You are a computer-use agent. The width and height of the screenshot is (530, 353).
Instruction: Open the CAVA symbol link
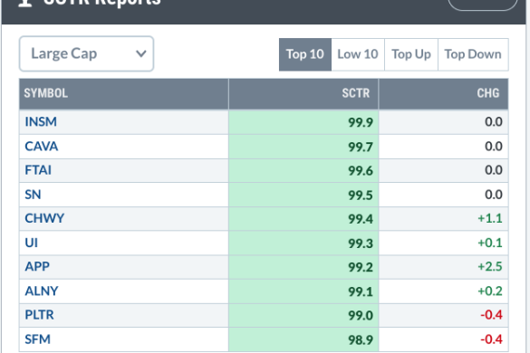(x=42, y=147)
